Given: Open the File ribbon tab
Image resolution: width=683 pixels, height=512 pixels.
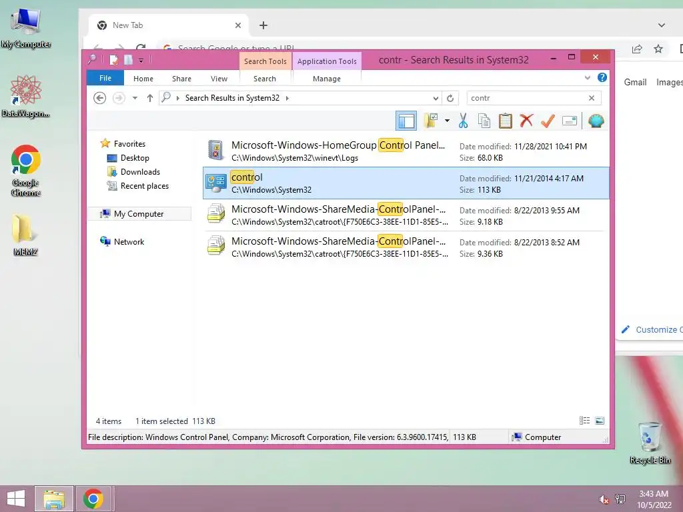Looking at the screenshot, I should click(x=105, y=79).
